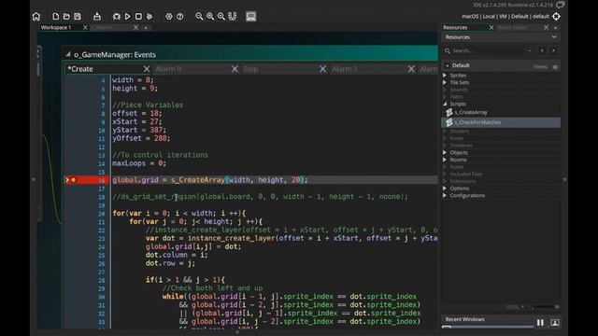Zoom out of the workspace
This screenshot has height=336, width=598.
coord(199,17)
